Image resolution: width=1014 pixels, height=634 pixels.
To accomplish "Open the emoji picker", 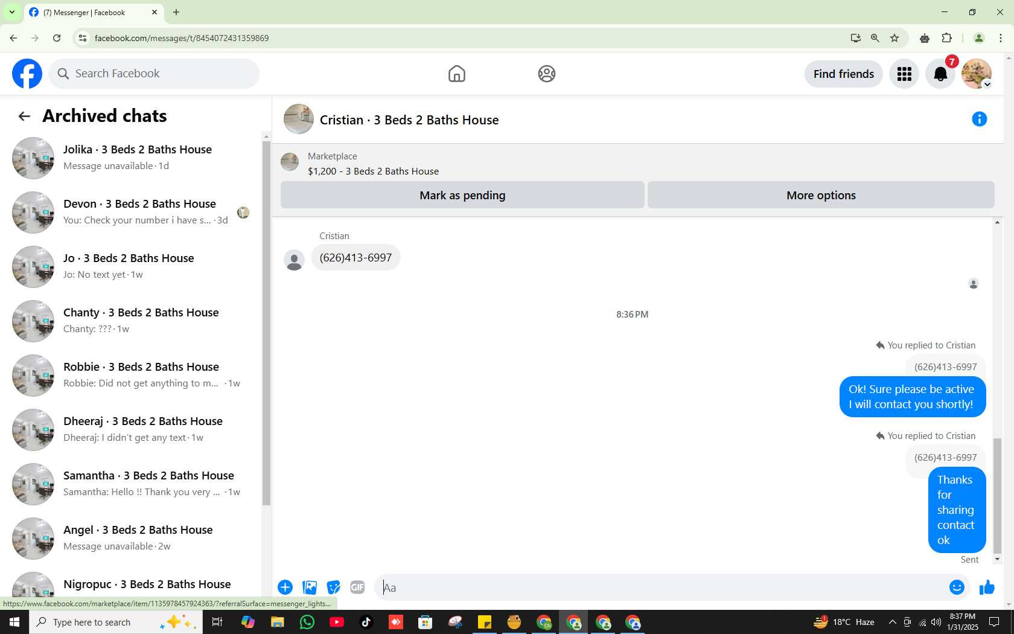I will (x=957, y=588).
